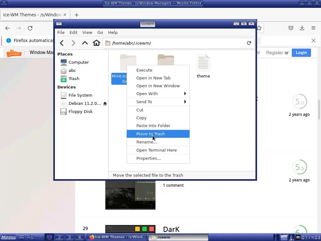This screenshot has height=241, width=321.
Task: Click the 5.5 rating circle
Action: pyautogui.click(x=300, y=167)
